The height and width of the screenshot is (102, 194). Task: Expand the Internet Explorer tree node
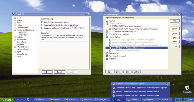(x=15, y=47)
